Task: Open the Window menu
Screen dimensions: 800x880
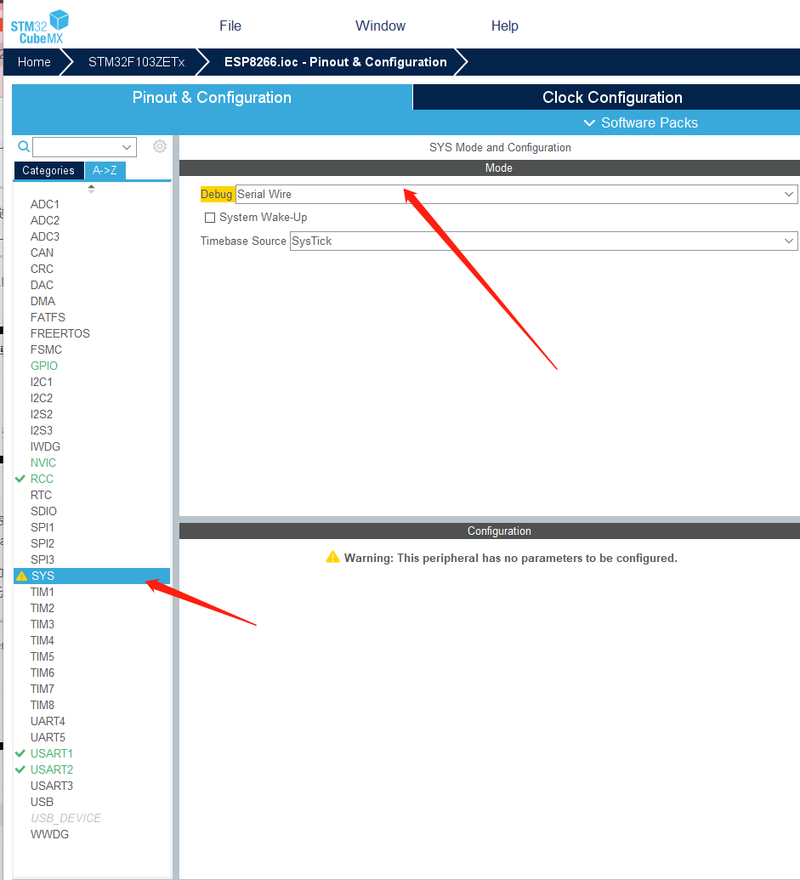Action: (x=380, y=26)
